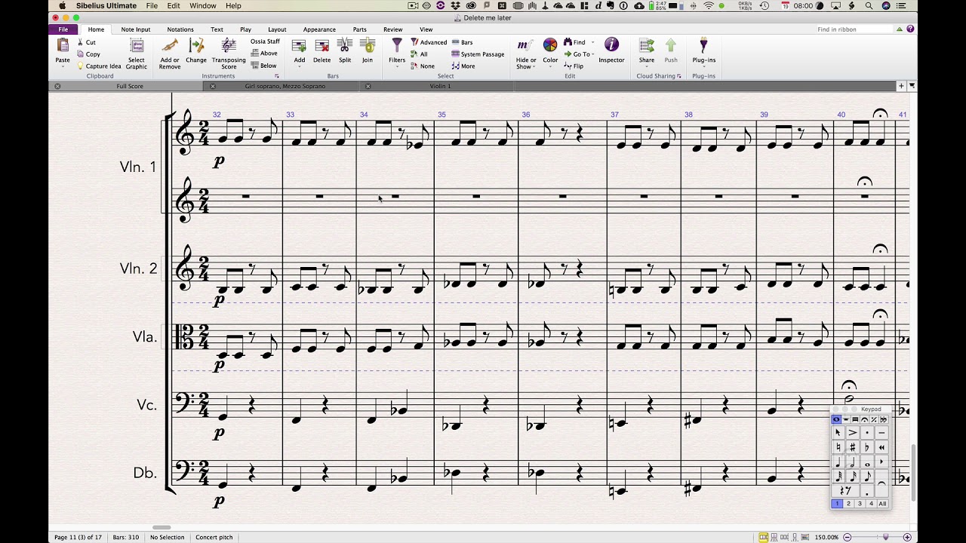Switch to Notations ribbon tab
Image resolution: width=966 pixels, height=543 pixels.
[180, 29]
